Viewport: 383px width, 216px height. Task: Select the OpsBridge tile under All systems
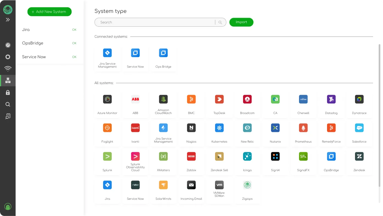coord(331,162)
